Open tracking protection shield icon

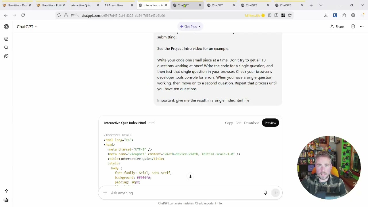click(x=59, y=15)
